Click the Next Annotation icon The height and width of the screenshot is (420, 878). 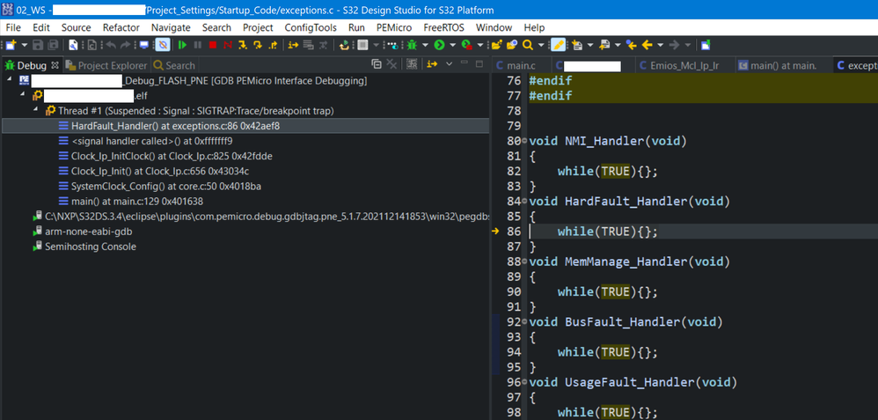577,45
